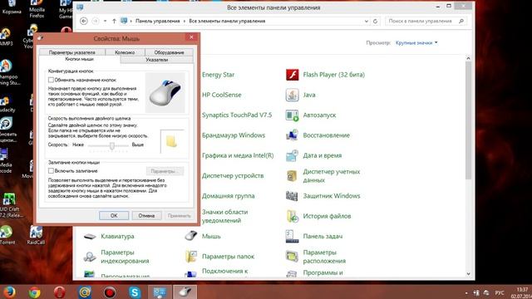Click the Мышь icon in Control Panel
The image size is (532, 299).
click(191, 236)
